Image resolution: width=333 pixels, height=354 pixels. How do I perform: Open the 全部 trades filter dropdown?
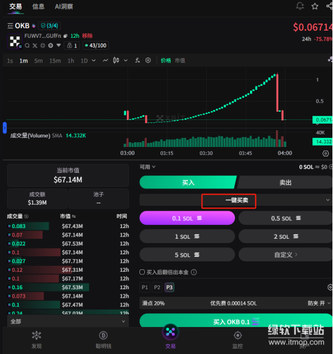68,321
